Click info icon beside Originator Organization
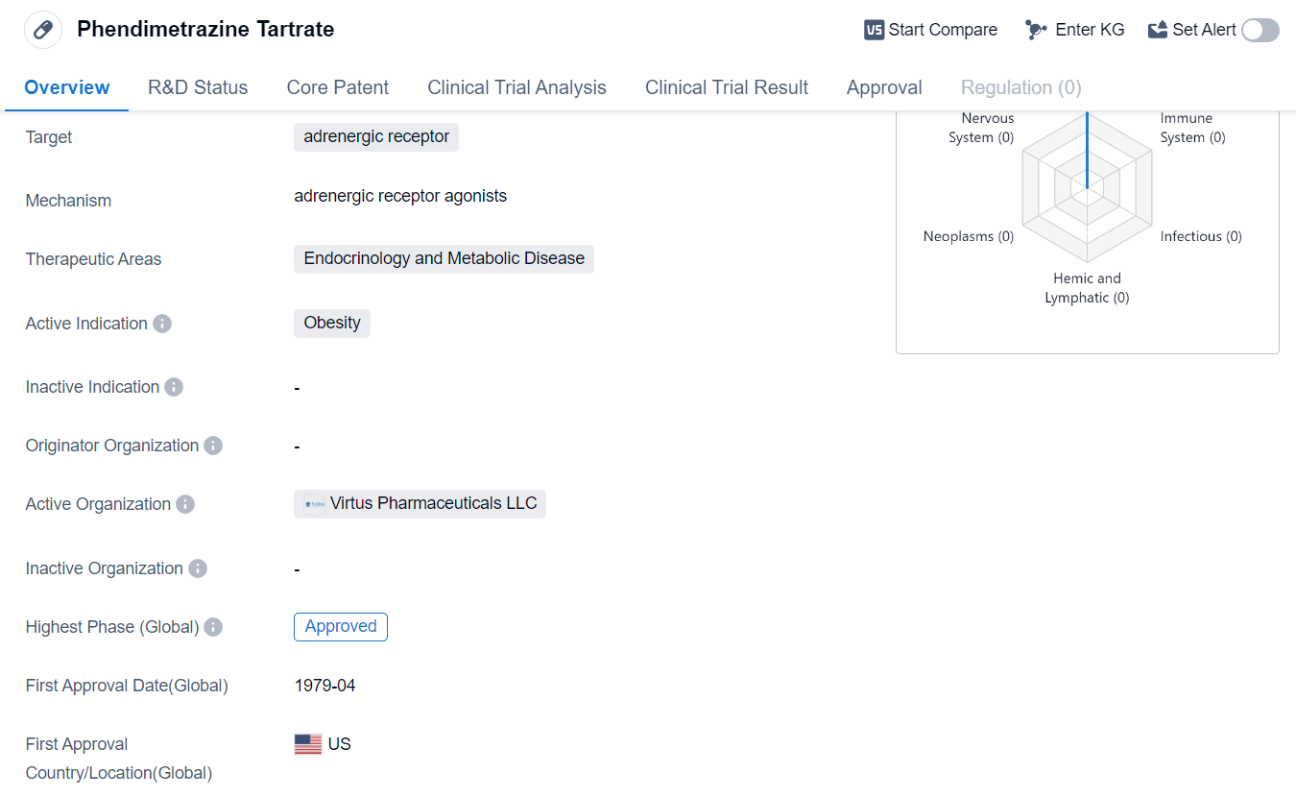1296x797 pixels. tap(213, 446)
